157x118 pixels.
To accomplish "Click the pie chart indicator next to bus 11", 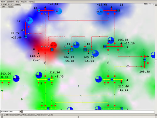I will tap(76, 45).
